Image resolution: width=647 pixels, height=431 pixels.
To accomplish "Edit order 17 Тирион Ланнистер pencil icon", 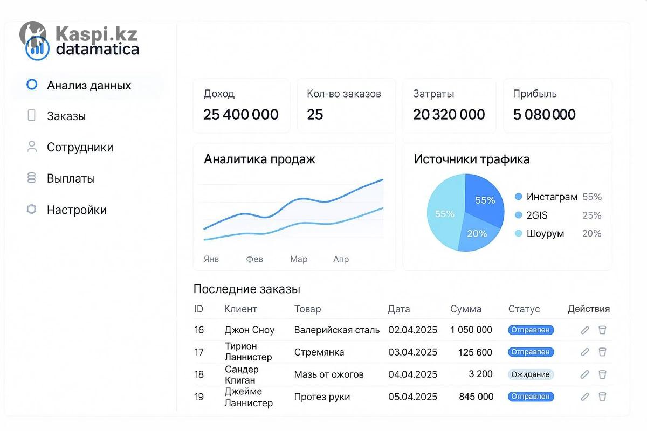I will (585, 352).
